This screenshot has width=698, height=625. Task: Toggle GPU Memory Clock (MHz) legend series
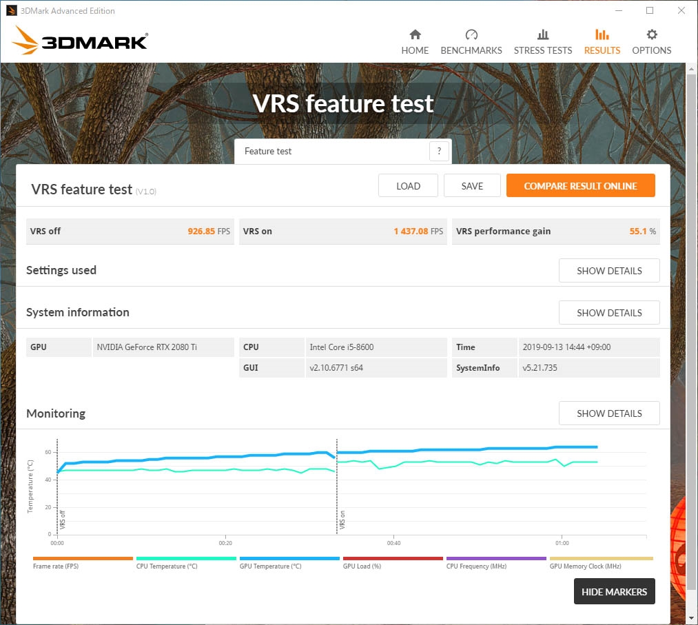tap(601, 563)
